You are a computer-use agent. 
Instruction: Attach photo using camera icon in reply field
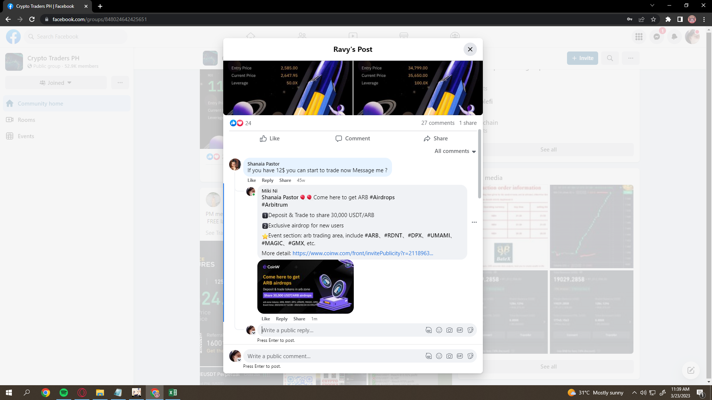(449, 330)
